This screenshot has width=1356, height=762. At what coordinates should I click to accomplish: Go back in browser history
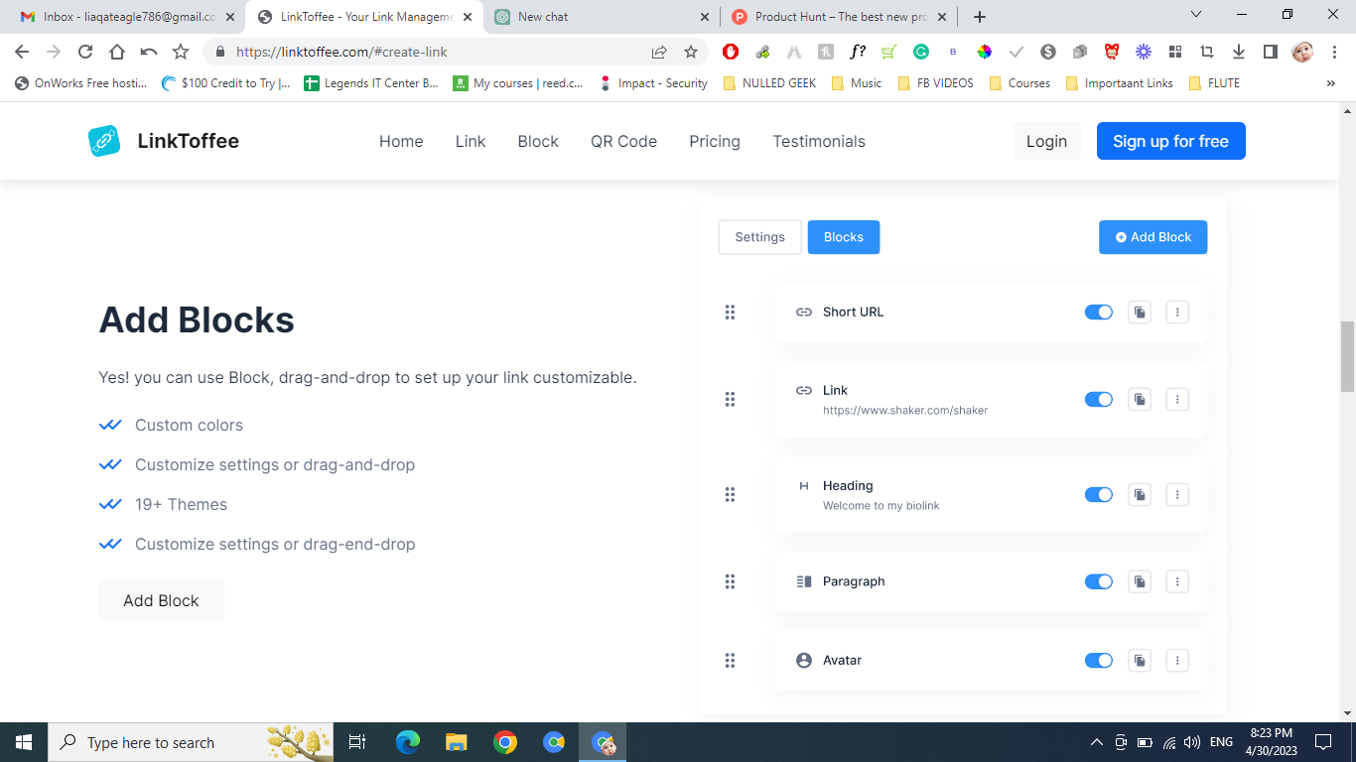22,52
